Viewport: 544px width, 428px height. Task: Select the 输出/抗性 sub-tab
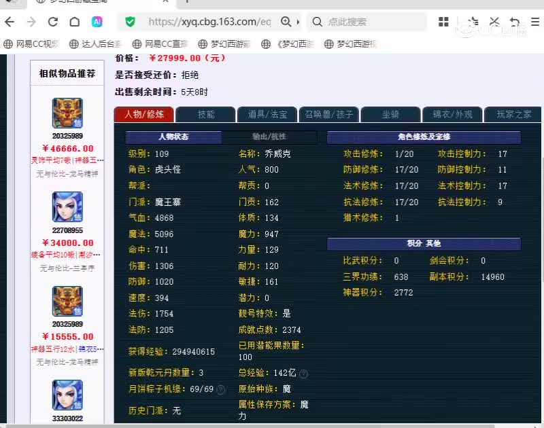pos(269,137)
